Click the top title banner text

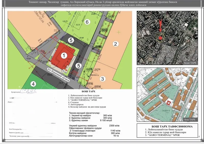click(x=103, y=4)
